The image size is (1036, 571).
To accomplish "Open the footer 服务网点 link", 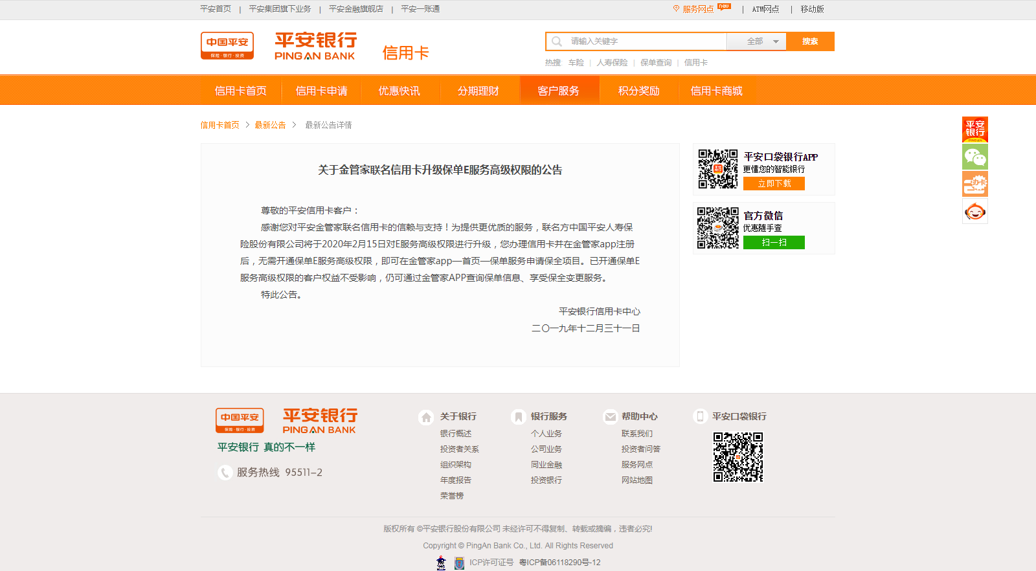I will click(x=637, y=465).
